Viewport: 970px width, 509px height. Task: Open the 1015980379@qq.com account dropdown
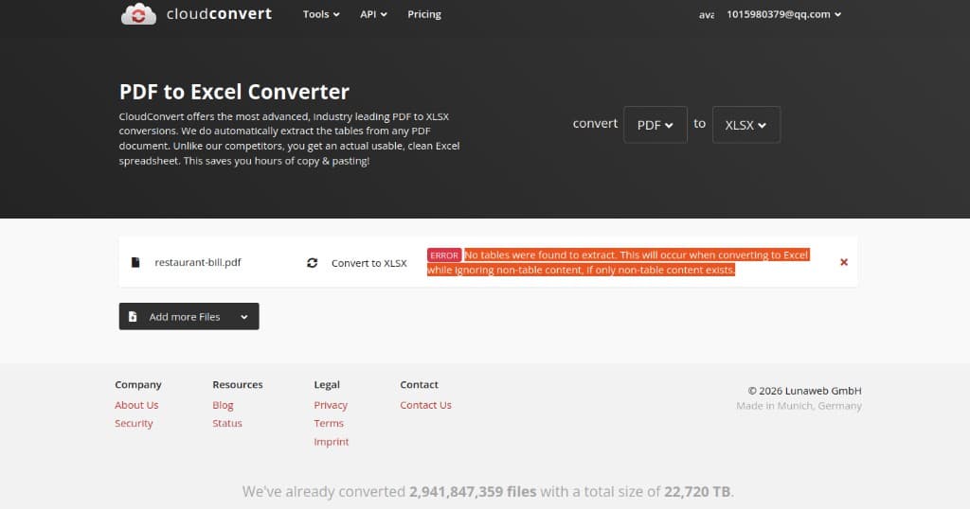coord(783,14)
